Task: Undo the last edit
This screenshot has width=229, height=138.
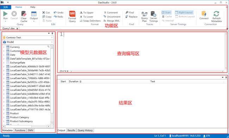Action: (58, 13)
